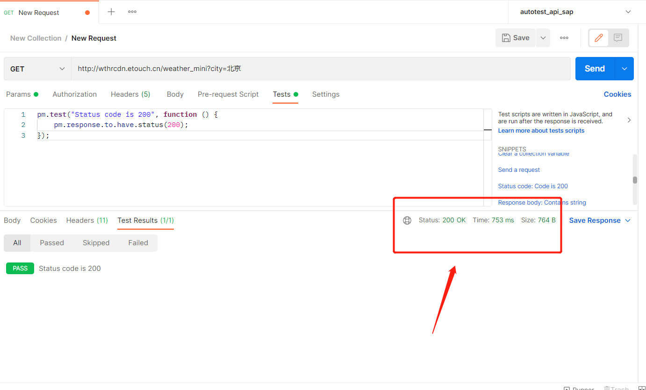Select the New Request tab
The height and width of the screenshot is (390, 646).
[49, 12]
